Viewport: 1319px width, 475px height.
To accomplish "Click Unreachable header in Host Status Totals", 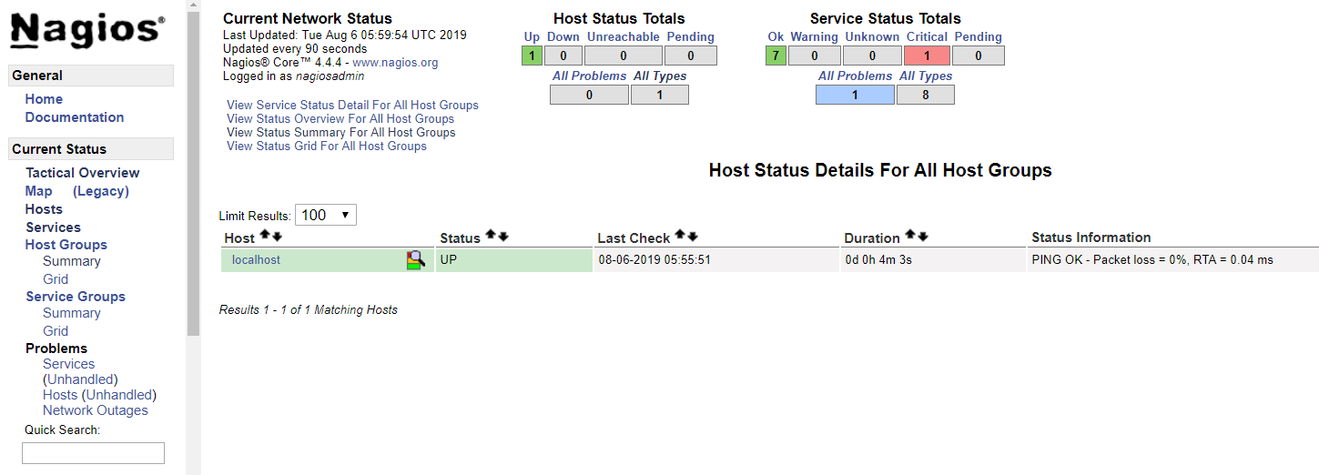I will pyautogui.click(x=624, y=37).
